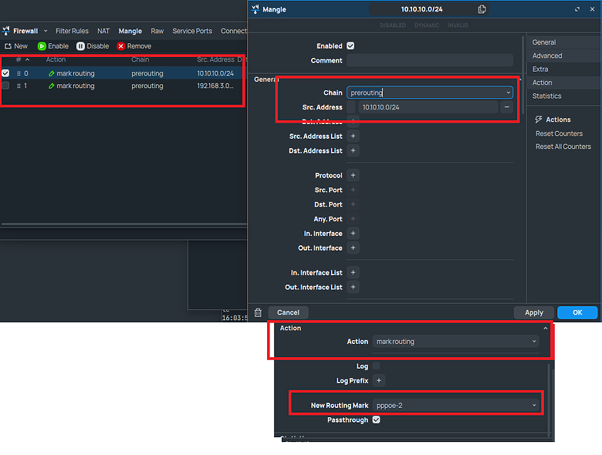This screenshot has width=602, height=455.
Task: Click drag handle icon of rule 1
Action: point(19,86)
